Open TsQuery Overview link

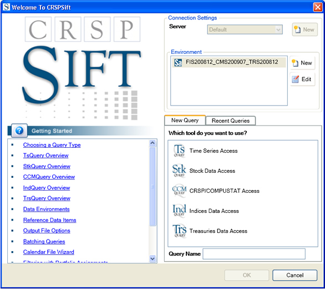tap(46, 156)
